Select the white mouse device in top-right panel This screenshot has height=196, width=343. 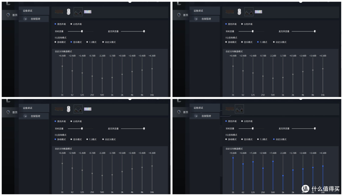[239, 11]
